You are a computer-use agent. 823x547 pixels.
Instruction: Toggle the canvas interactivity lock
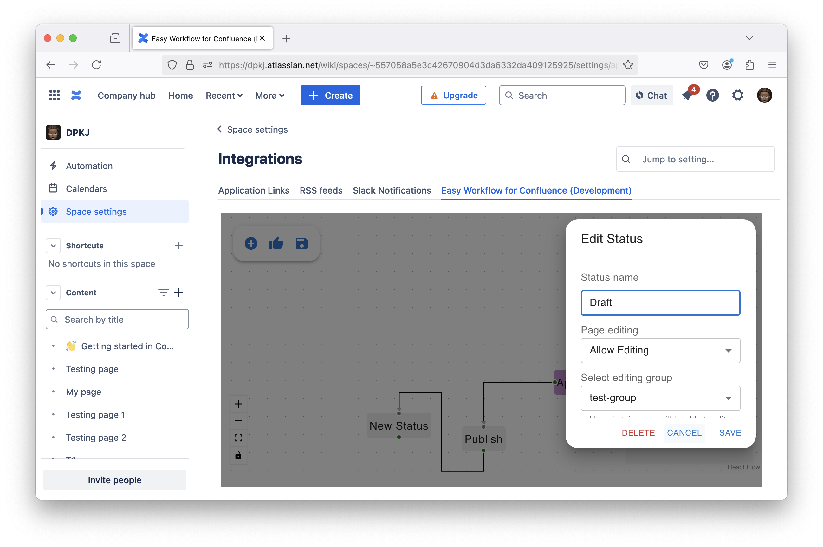(x=238, y=455)
